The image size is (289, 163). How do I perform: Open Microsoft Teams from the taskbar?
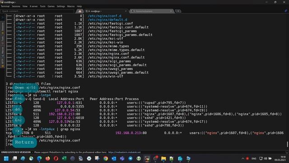[x=122, y=158]
